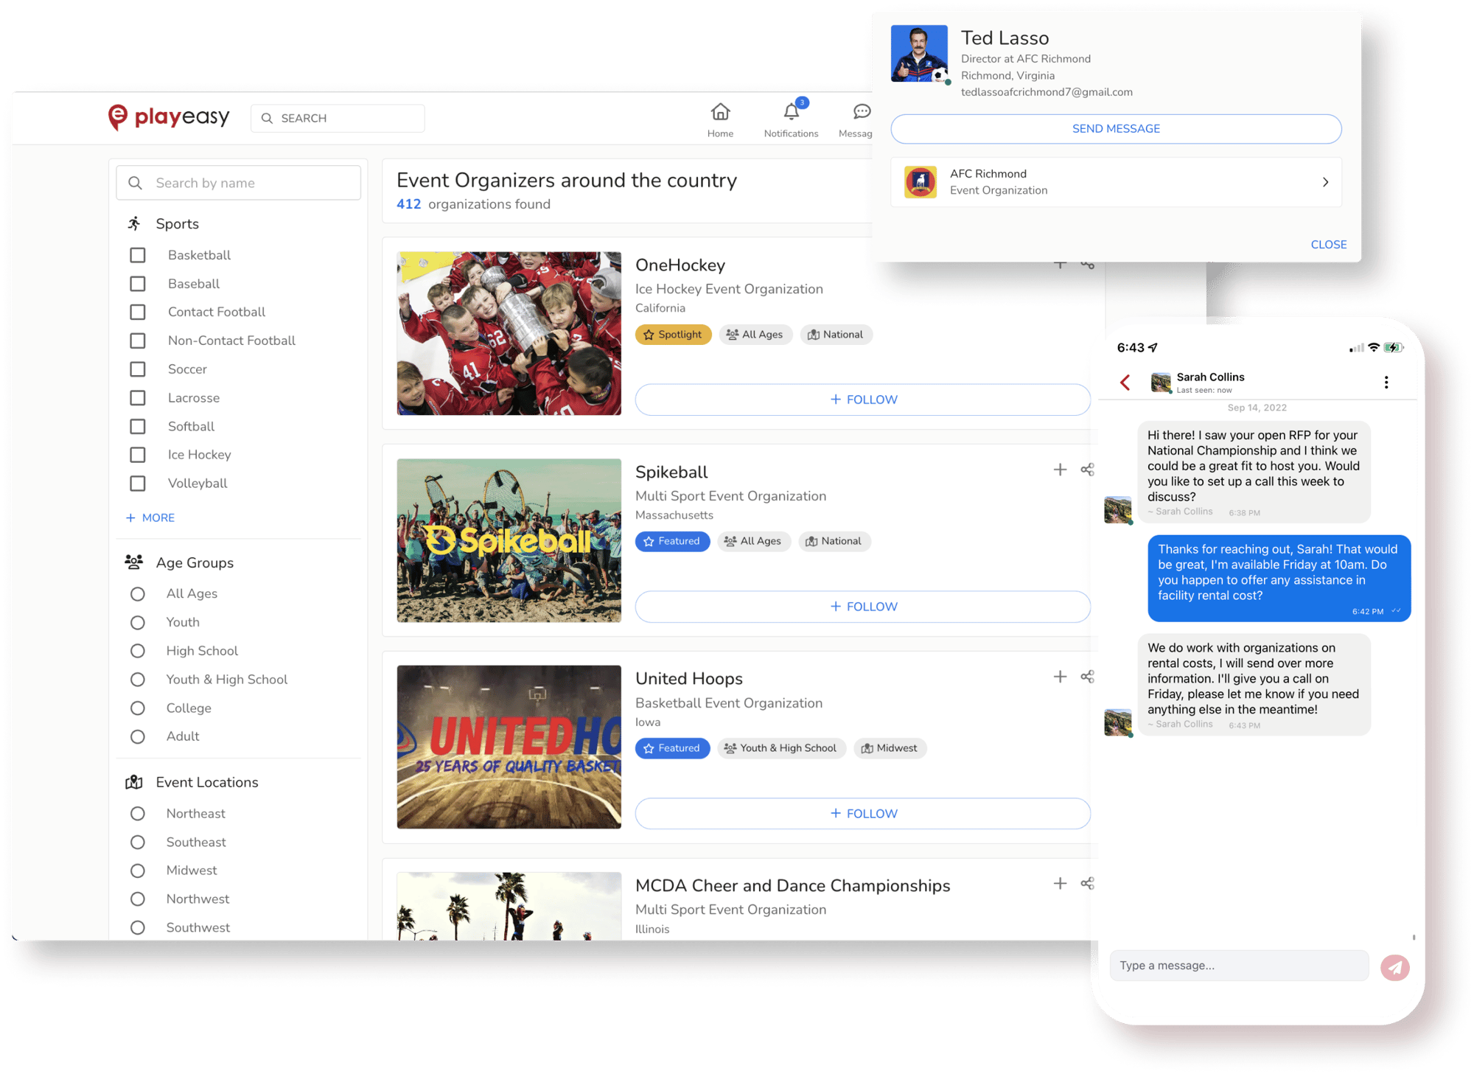Click the Spotlight badge on OneHockey
Viewport: 1474px width, 1074px height.
point(673,335)
